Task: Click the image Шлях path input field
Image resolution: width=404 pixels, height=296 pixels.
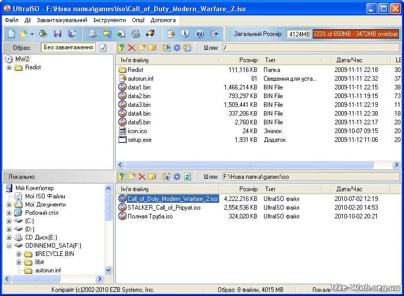Action: coord(311,48)
